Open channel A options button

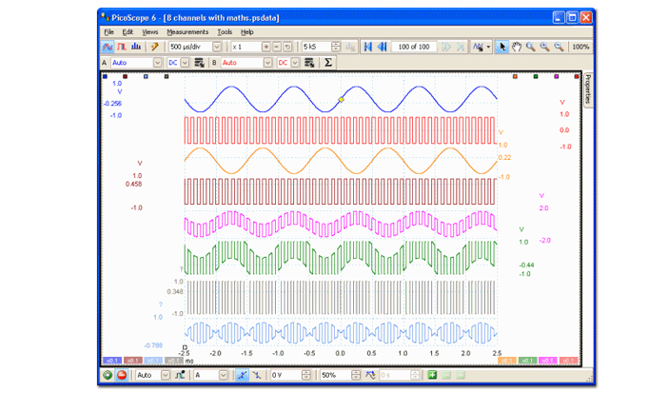[x=199, y=63]
